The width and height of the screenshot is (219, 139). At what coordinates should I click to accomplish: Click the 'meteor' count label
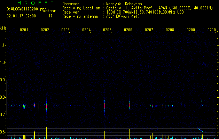click(x=49, y=11)
